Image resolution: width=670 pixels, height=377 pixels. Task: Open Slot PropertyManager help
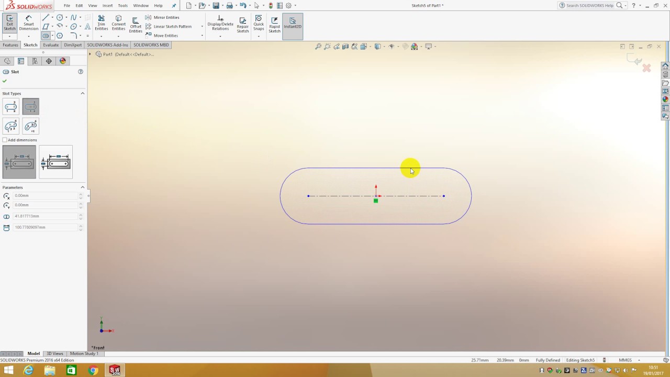pyautogui.click(x=81, y=72)
